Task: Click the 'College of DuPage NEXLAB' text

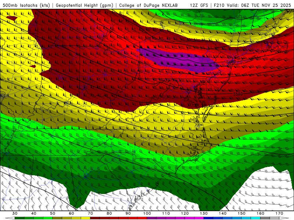Action: click(148, 5)
